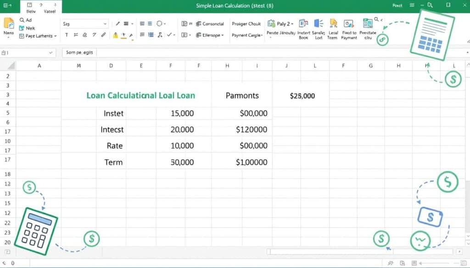Toggle the italic 7-shaped icon
This screenshot has width=470, height=268.
(x=95, y=35)
